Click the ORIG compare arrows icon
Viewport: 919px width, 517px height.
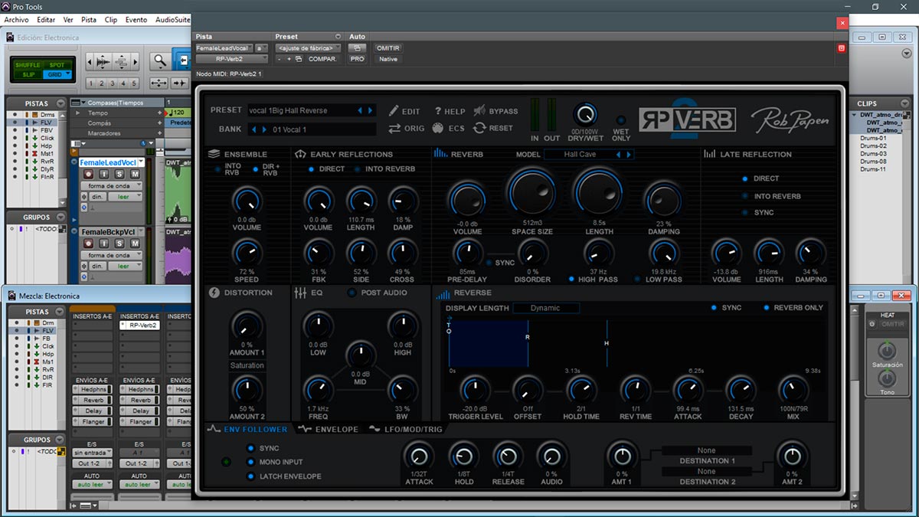(394, 128)
